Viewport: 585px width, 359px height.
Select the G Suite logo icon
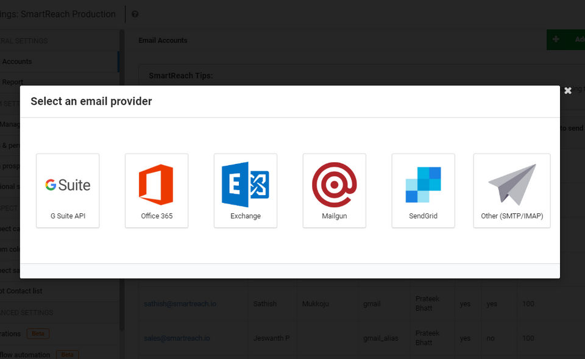(x=68, y=185)
